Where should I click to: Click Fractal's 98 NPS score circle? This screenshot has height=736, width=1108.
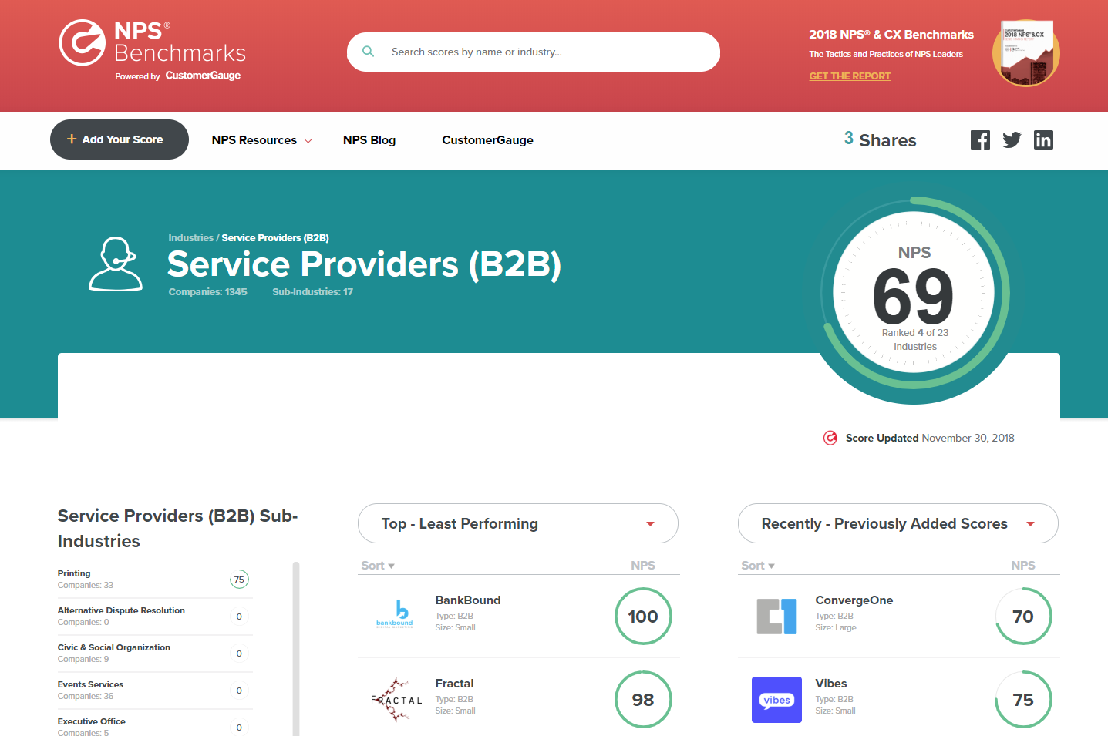(x=643, y=700)
